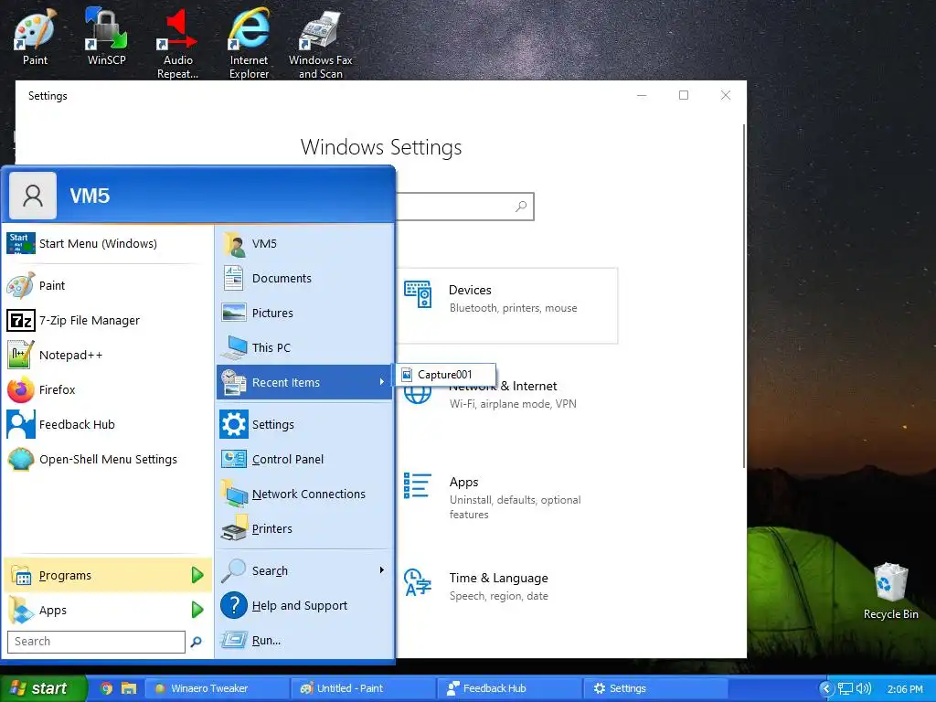Expand the Programs submenu
The width and height of the screenshot is (936, 702).
point(108,575)
